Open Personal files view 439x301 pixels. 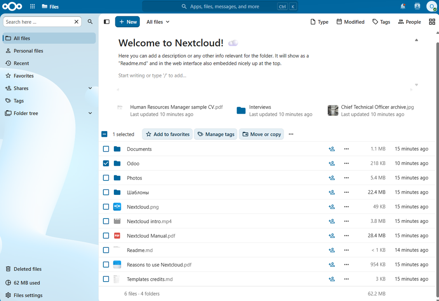pos(49,51)
